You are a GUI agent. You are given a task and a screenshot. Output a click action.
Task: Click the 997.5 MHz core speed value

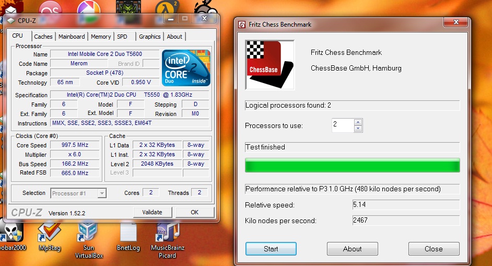point(75,145)
